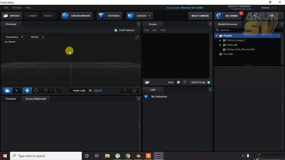Expand the preview viewport to fullscreen
Screen dimensions: 285x160
click(137, 37)
